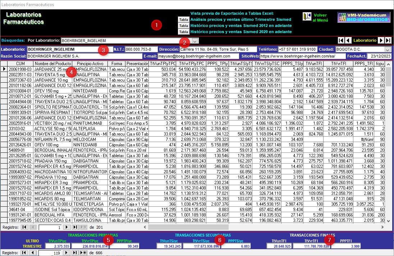The image size is (394, 256).
Task: Click the Razón Social field
Action: pyautogui.click(x=84, y=56)
